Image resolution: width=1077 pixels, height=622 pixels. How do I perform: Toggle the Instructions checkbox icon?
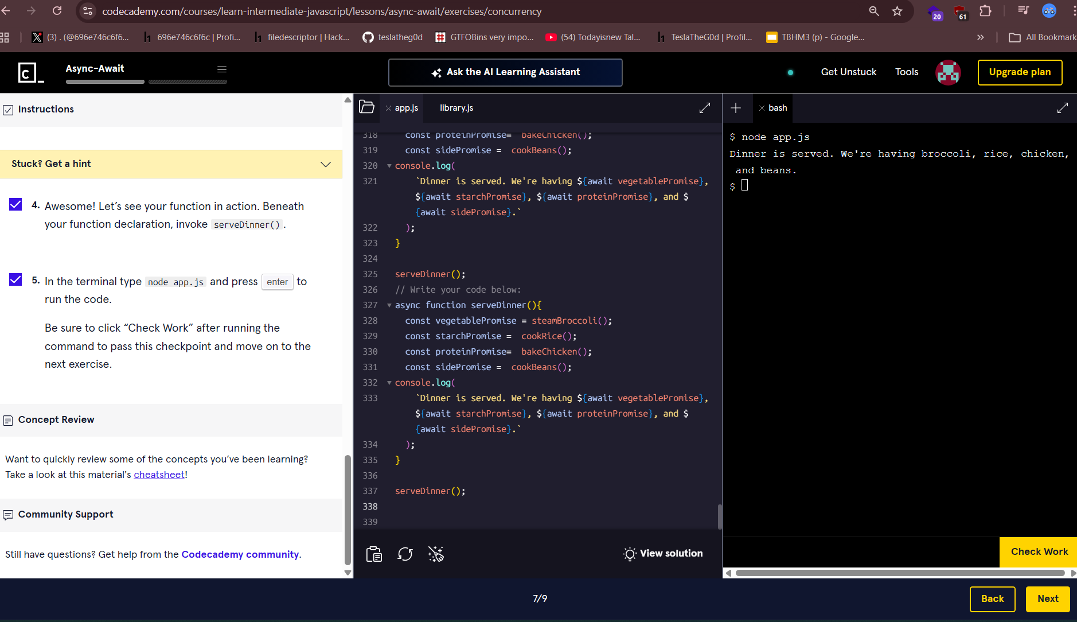pyautogui.click(x=8, y=110)
